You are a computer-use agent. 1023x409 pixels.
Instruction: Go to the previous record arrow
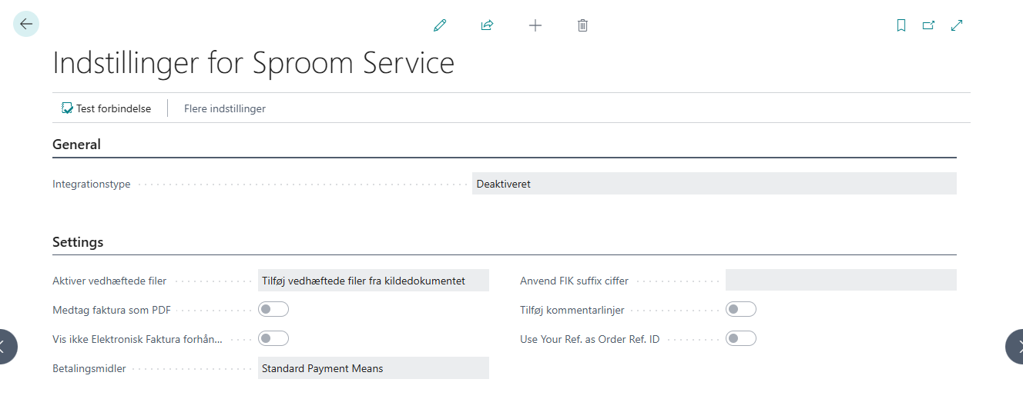(x=7, y=346)
